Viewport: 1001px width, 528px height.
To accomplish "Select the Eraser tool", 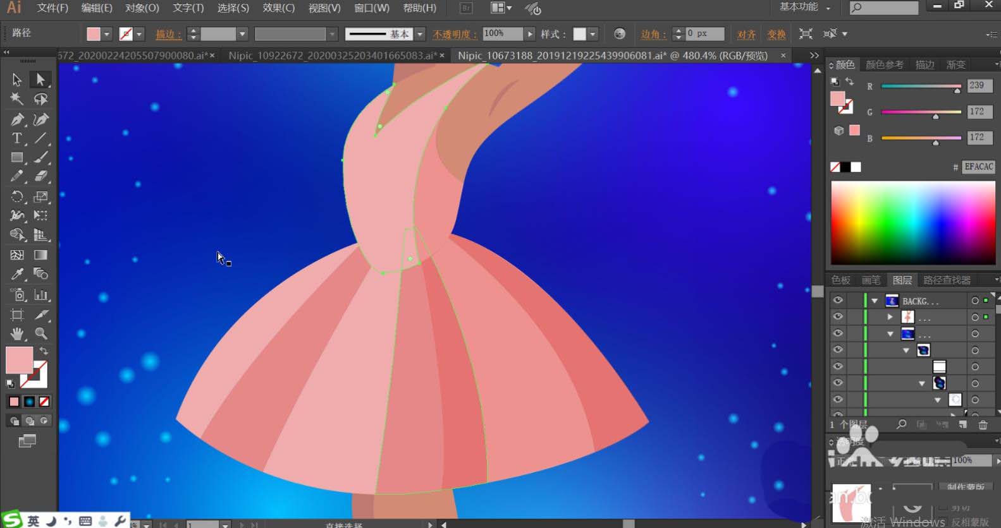I will tap(40, 177).
